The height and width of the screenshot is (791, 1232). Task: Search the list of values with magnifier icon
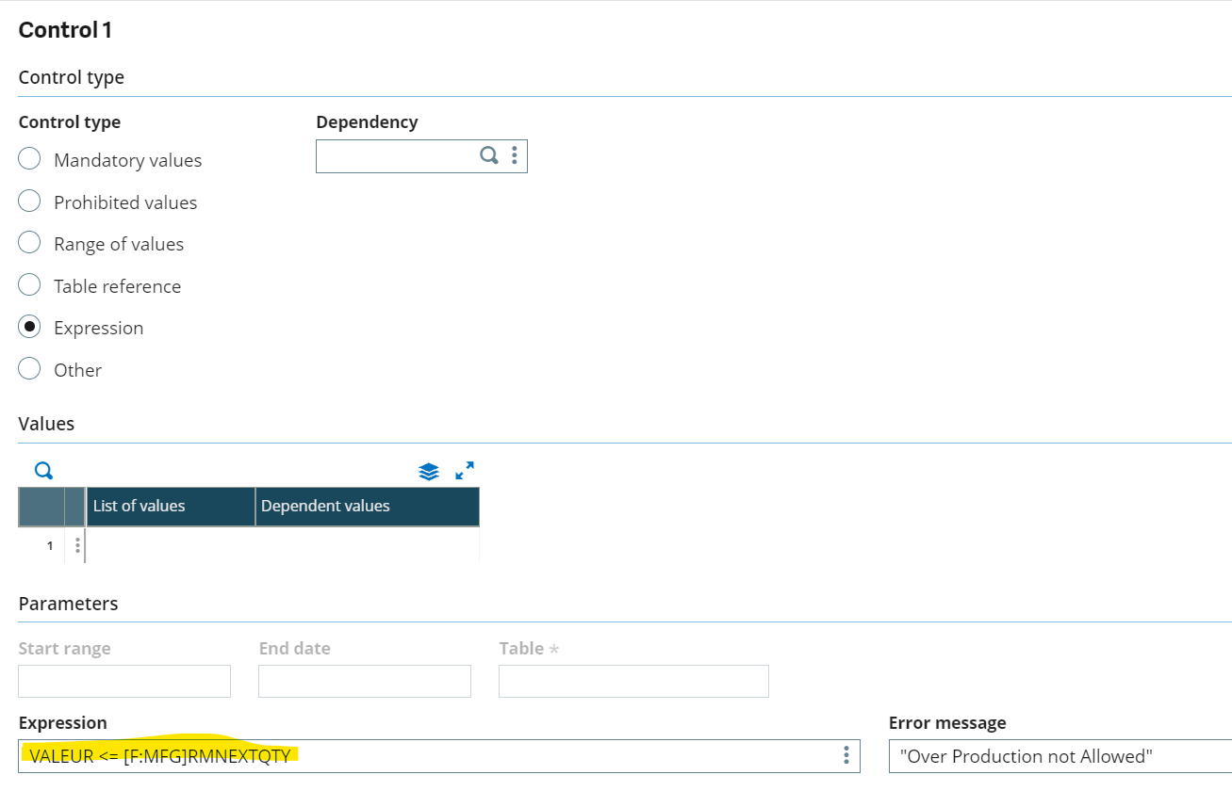43,469
